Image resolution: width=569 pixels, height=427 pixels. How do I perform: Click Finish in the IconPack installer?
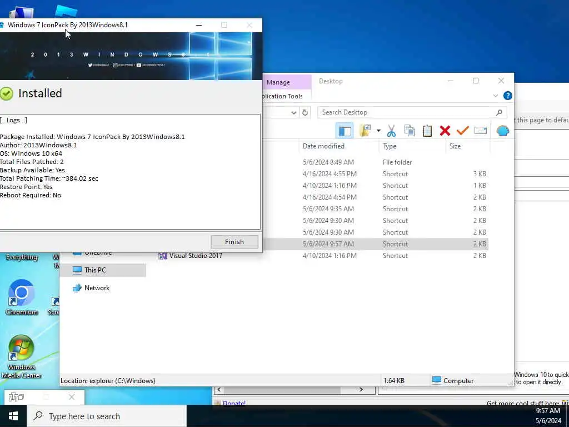(234, 242)
